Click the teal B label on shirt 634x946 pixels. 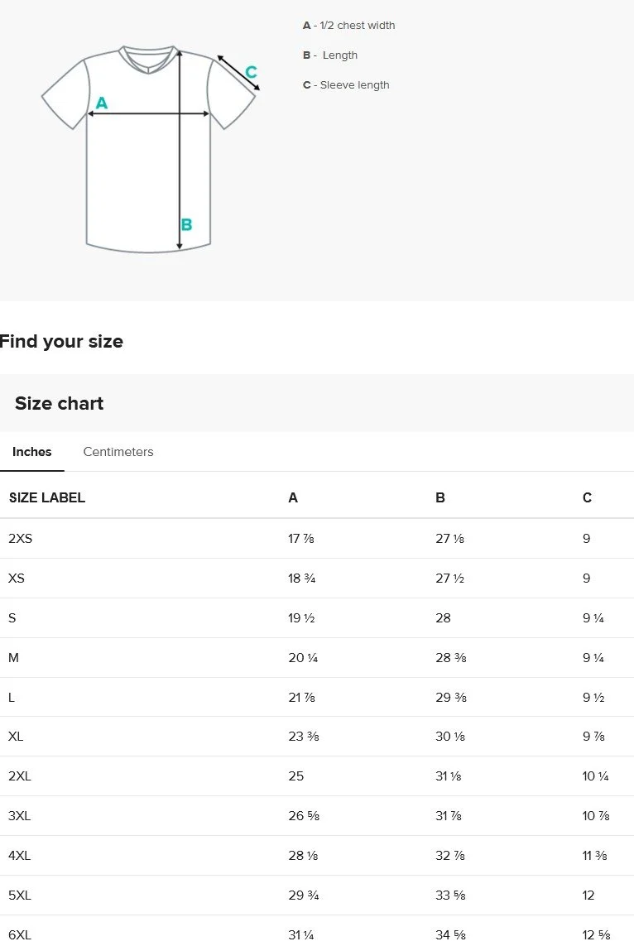point(186,224)
